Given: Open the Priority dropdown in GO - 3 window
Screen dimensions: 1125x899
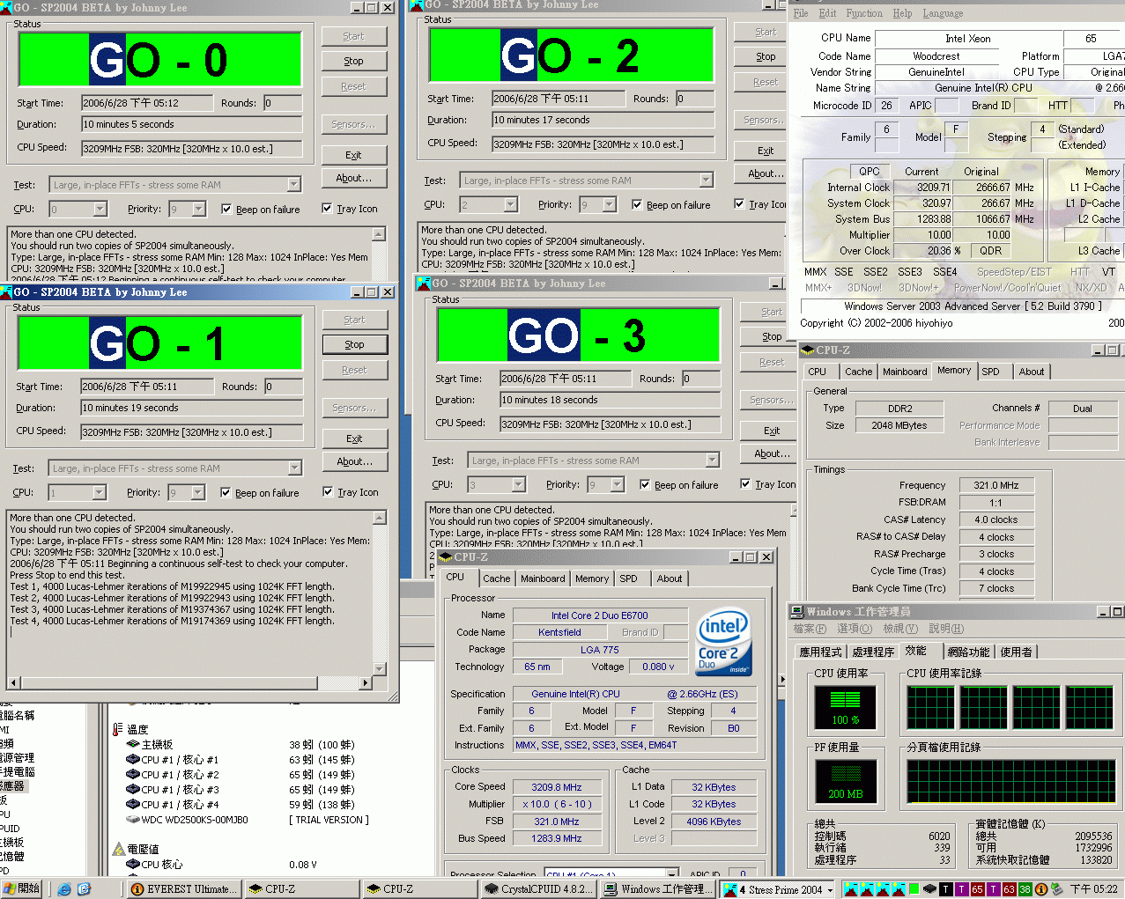Looking at the screenshot, I should click(618, 484).
